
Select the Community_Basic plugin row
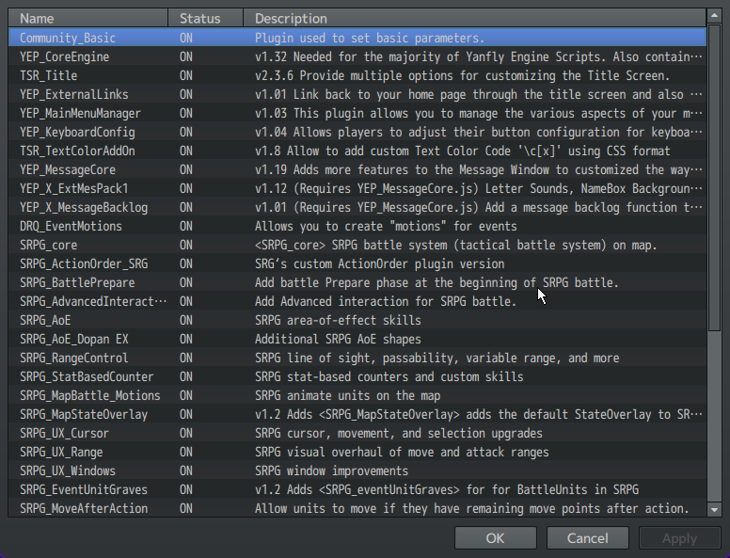pos(357,38)
